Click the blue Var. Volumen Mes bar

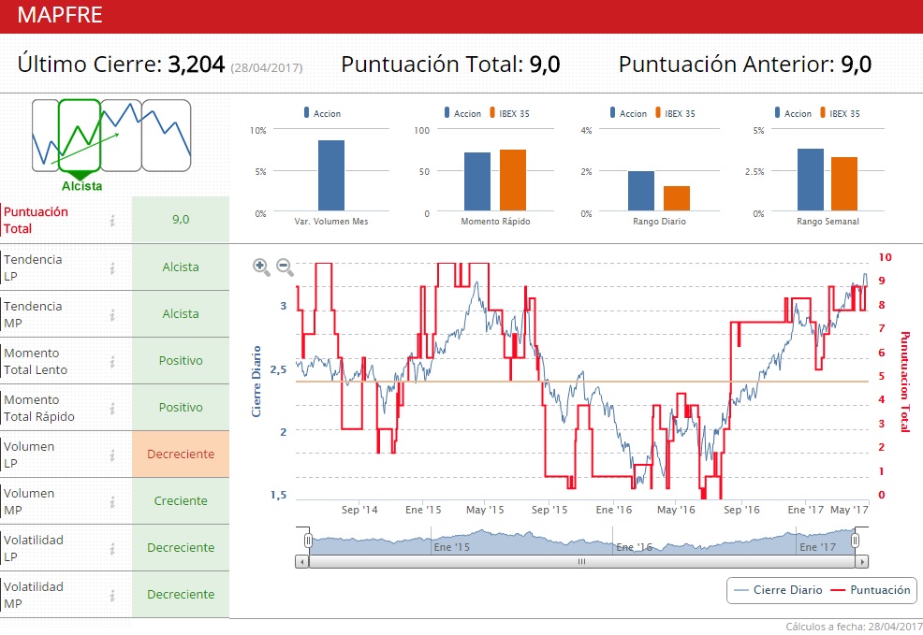coord(331,175)
